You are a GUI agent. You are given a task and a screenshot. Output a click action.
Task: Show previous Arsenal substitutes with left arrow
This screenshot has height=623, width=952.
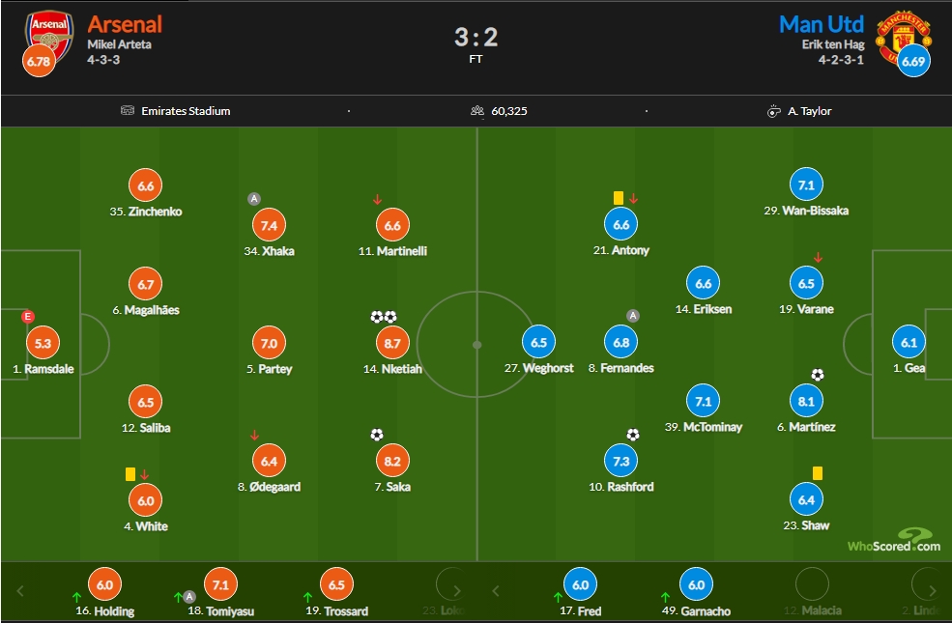point(20,590)
